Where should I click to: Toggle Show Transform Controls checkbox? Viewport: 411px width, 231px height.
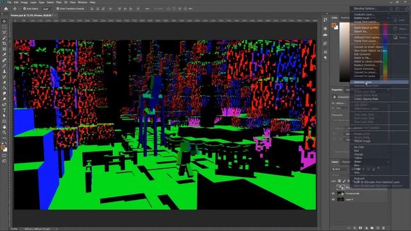click(x=58, y=8)
